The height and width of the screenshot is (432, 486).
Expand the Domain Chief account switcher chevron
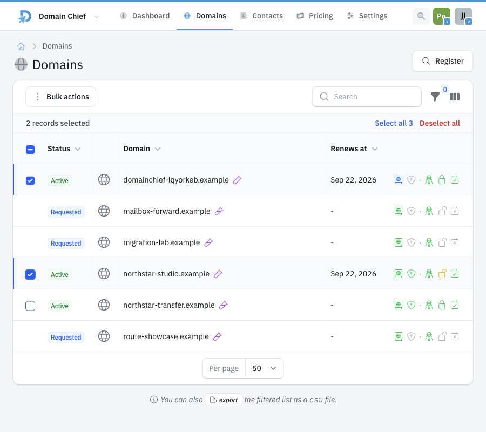[97, 16]
